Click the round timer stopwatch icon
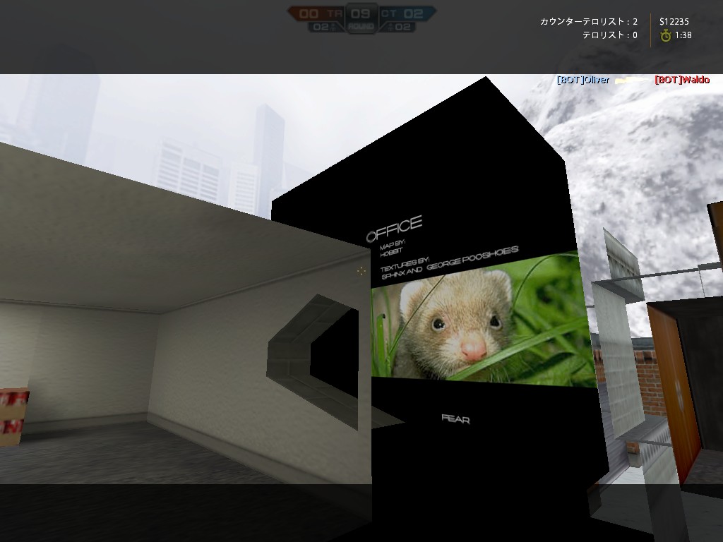This screenshot has width=723, height=542. pyautogui.click(x=665, y=35)
